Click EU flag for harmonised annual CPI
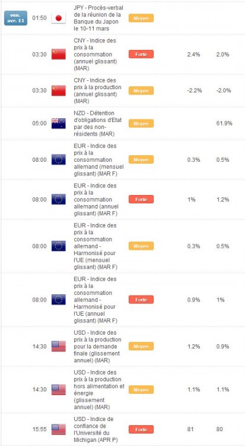 [59, 300]
